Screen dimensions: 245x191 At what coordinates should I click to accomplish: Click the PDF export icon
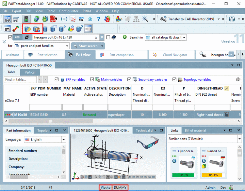pyautogui.click(x=54, y=19)
